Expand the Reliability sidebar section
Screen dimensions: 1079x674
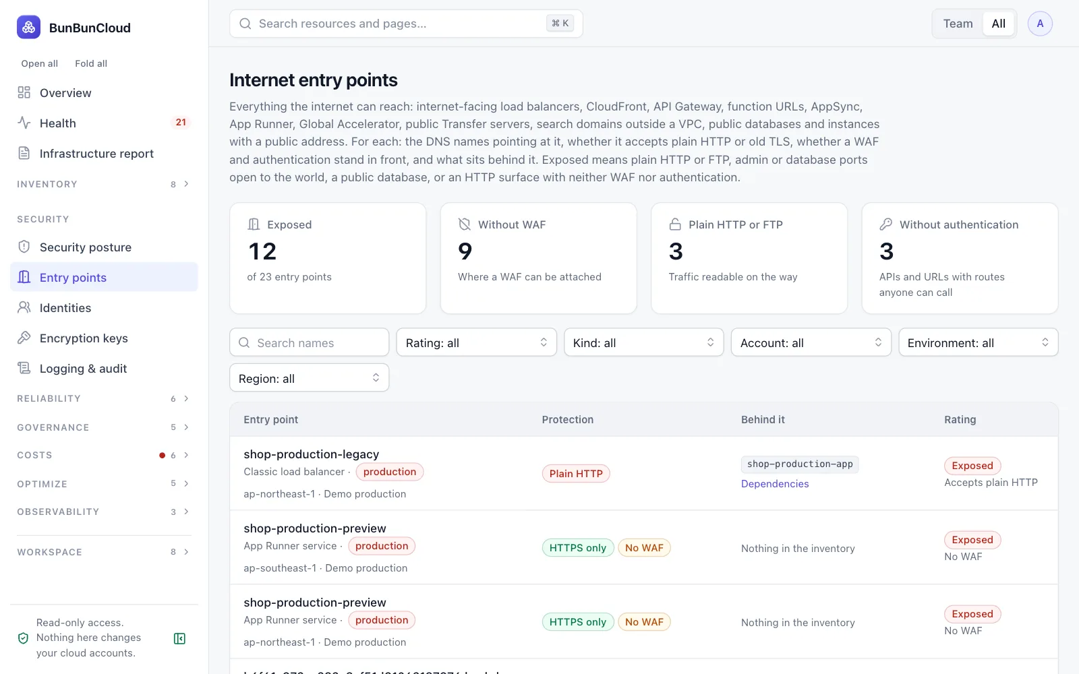pyautogui.click(x=104, y=398)
